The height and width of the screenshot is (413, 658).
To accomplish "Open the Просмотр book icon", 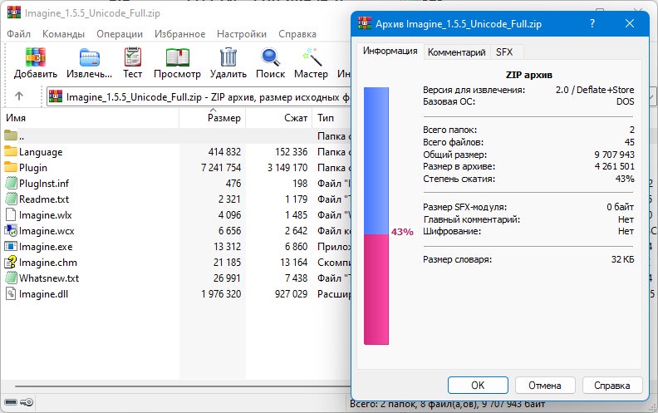I will (x=178, y=57).
